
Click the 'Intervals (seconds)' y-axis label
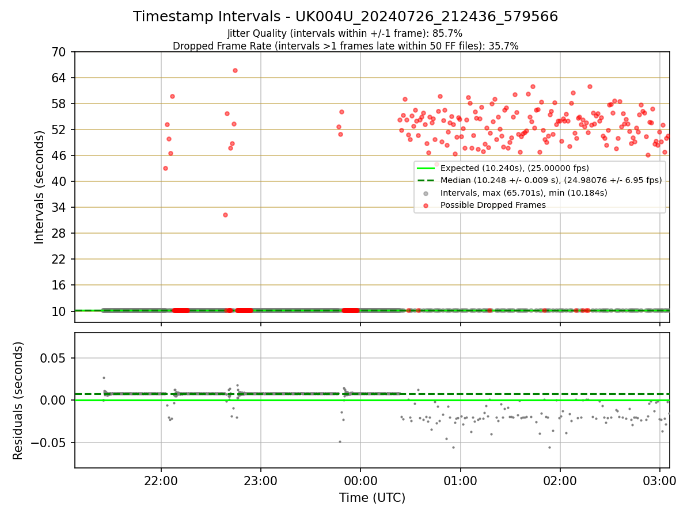tap(40, 187)
